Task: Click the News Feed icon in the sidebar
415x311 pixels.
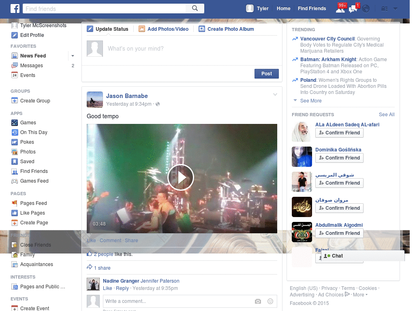Action: click(15, 56)
